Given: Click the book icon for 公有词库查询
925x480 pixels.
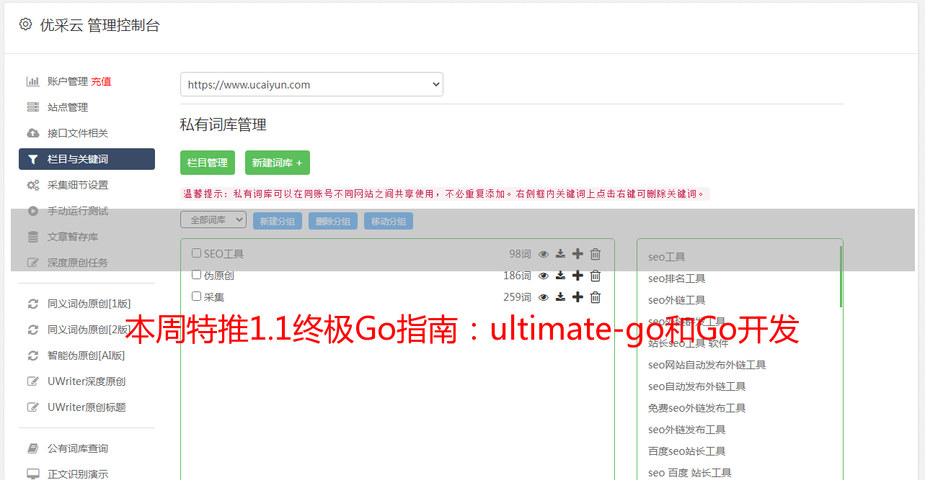Looking at the screenshot, I should point(33,448).
